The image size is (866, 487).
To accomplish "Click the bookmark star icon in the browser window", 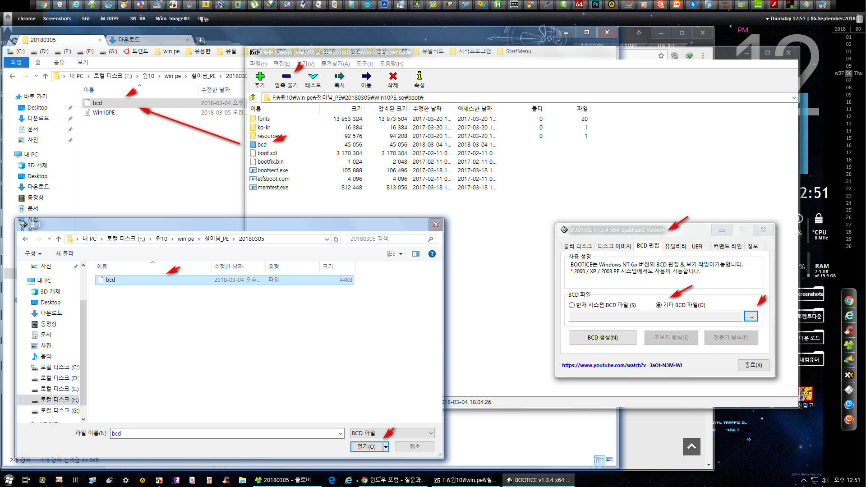I will 661,55.
